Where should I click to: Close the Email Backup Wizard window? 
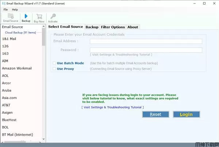(x=214, y=3)
